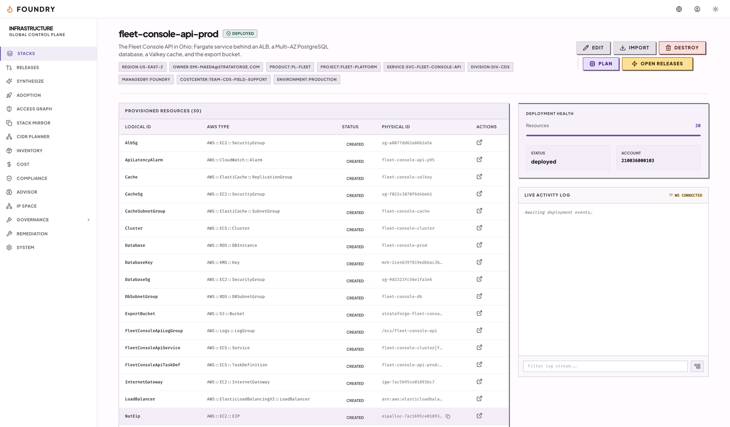Image resolution: width=730 pixels, height=427 pixels.
Task: Open external link for Database row
Action: click(480, 245)
